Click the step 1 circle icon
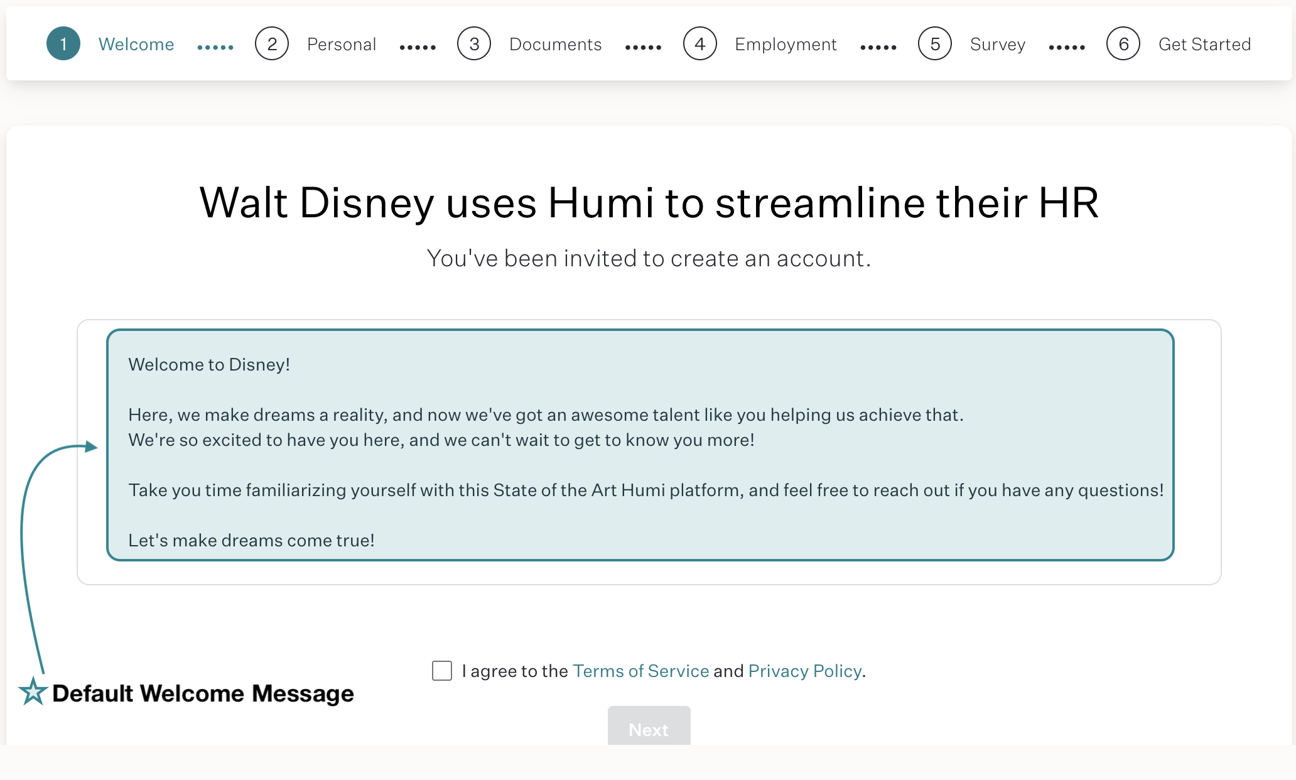This screenshot has height=780, width=1296. [63, 44]
